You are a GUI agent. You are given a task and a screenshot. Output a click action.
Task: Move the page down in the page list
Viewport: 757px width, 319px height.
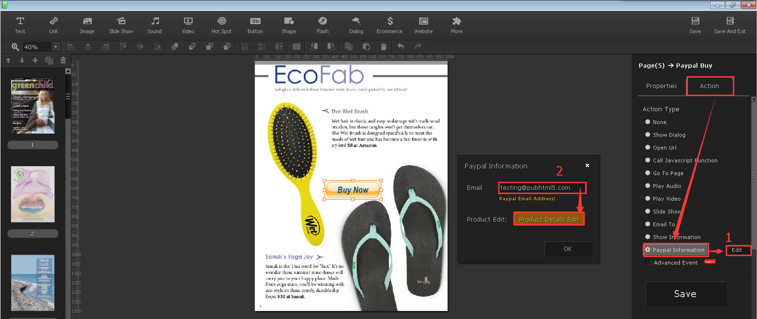coord(22,61)
